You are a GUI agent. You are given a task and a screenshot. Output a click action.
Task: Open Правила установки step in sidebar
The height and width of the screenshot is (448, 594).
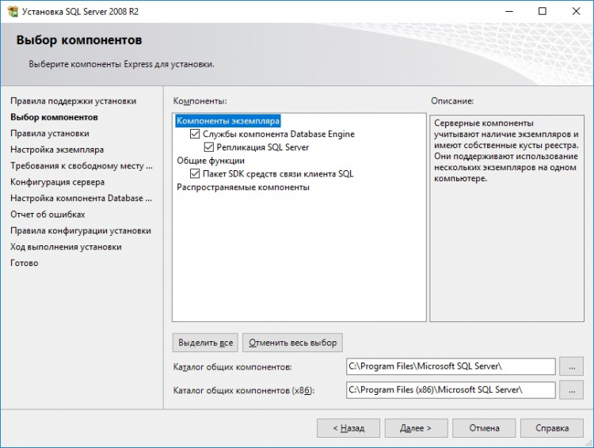[50, 133]
